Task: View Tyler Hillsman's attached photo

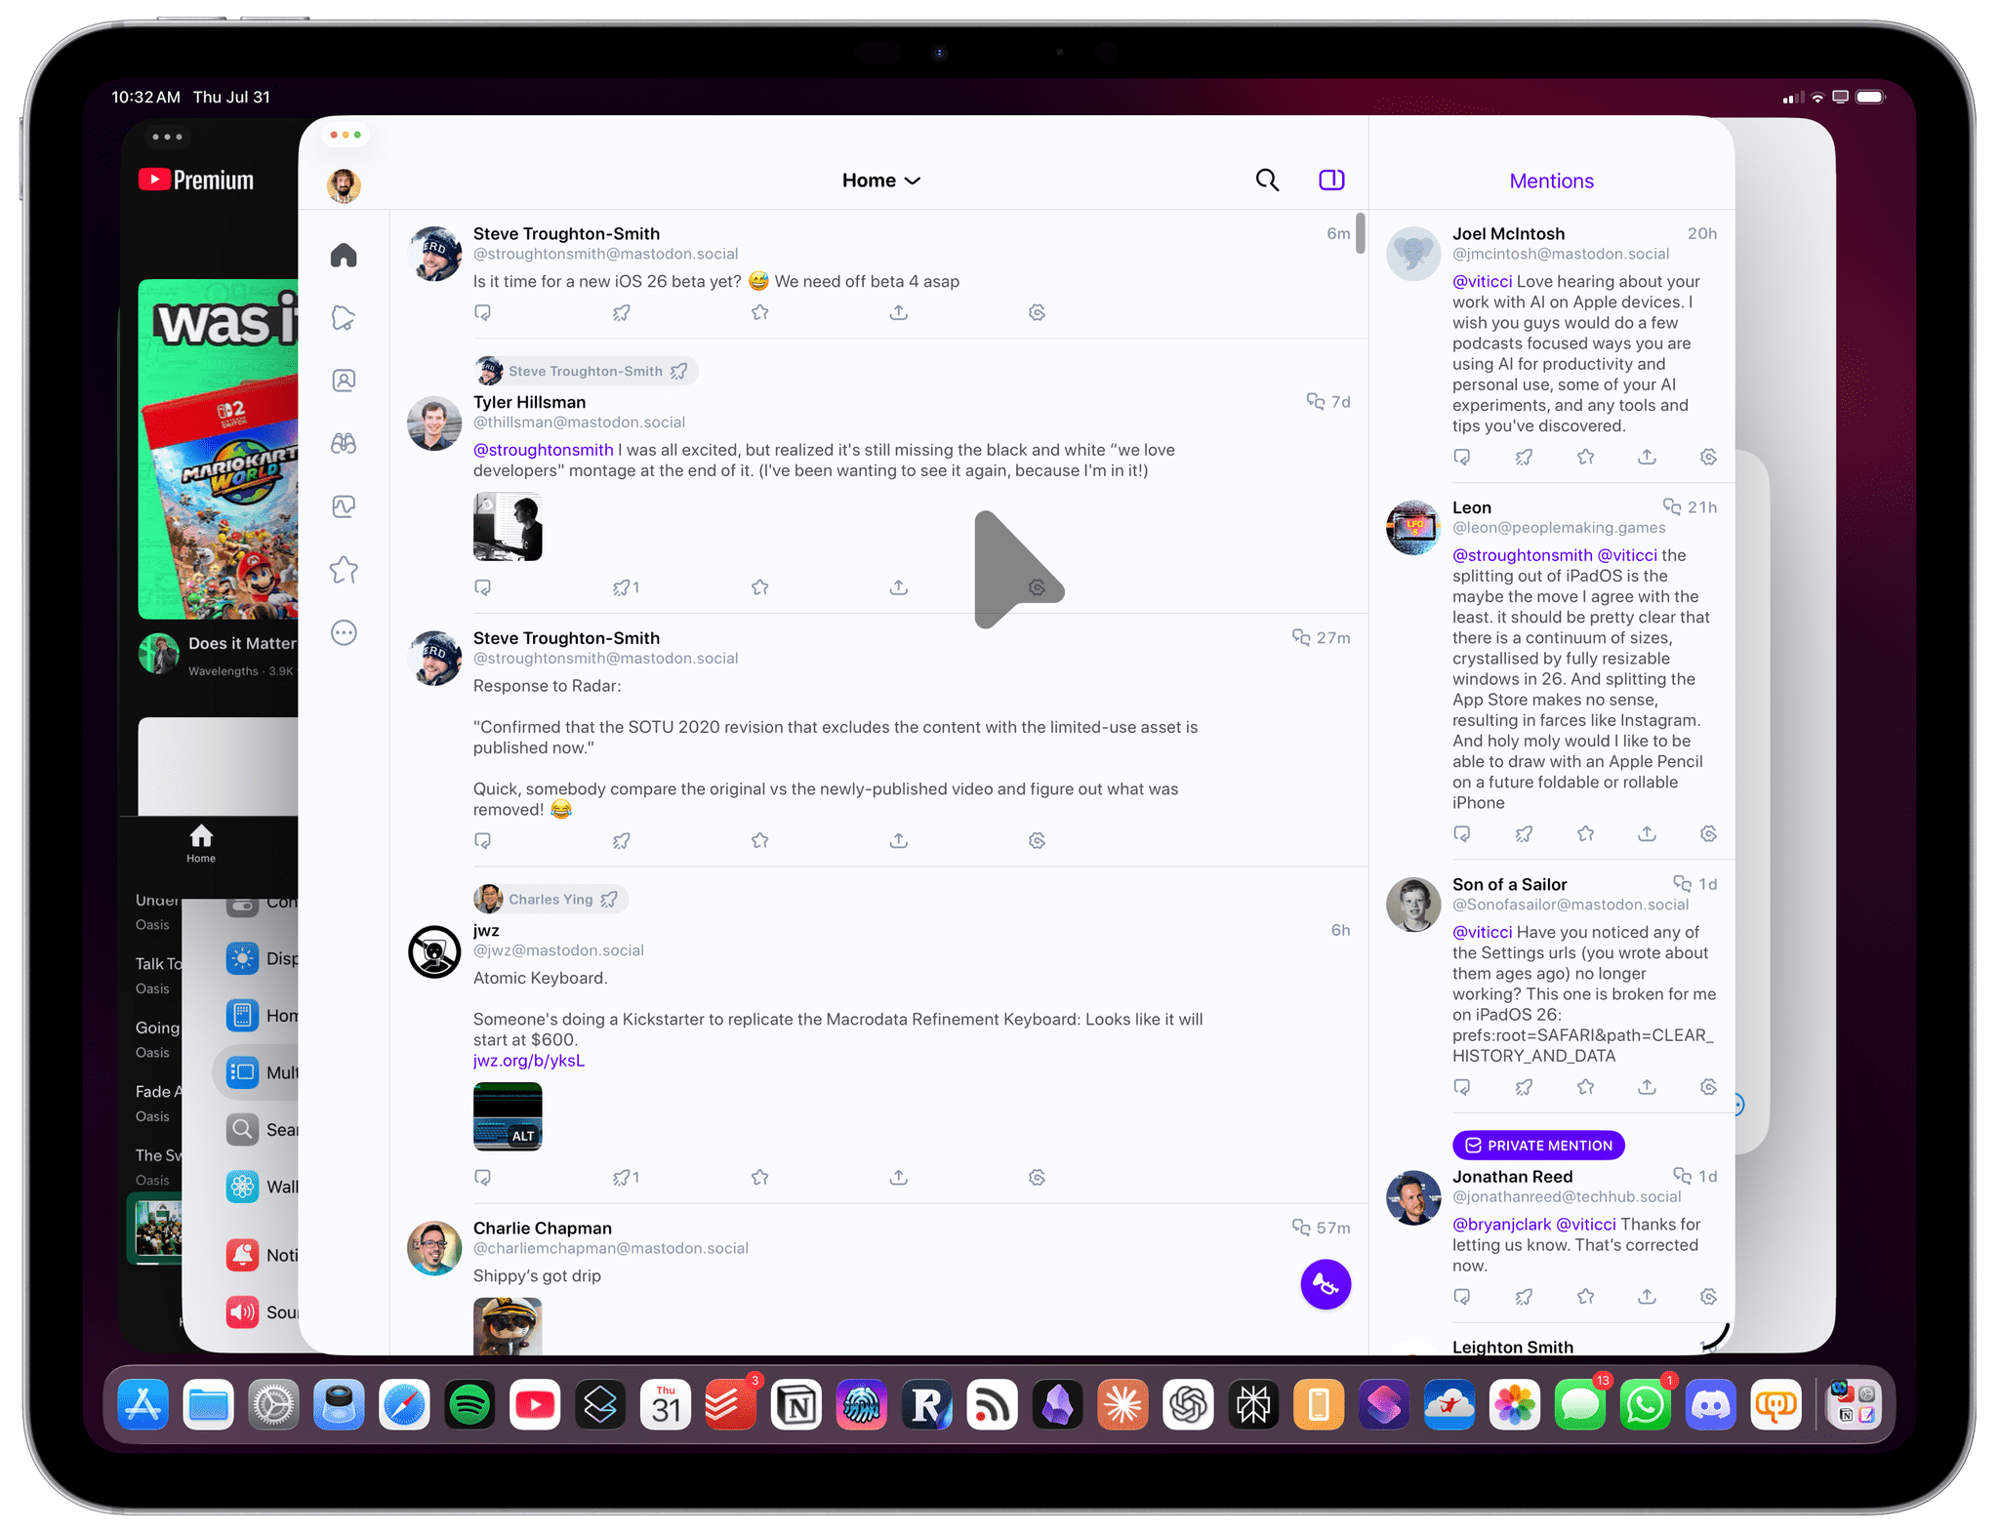Action: click(508, 527)
